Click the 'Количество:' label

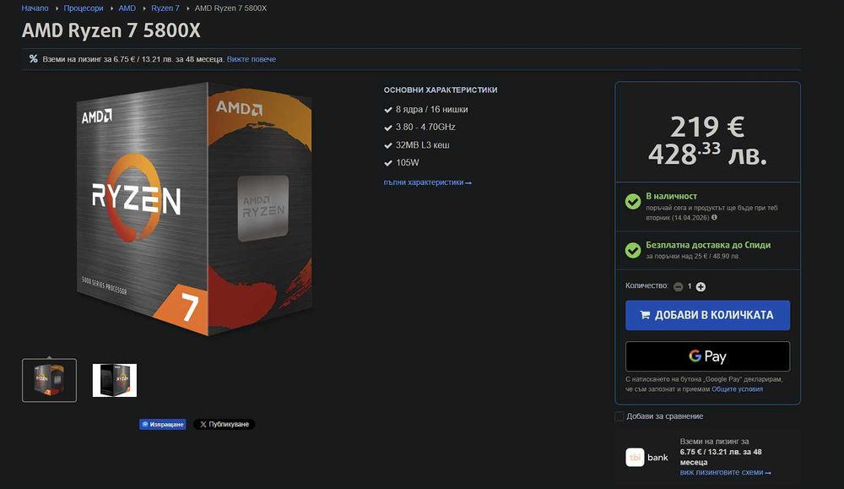click(x=647, y=286)
